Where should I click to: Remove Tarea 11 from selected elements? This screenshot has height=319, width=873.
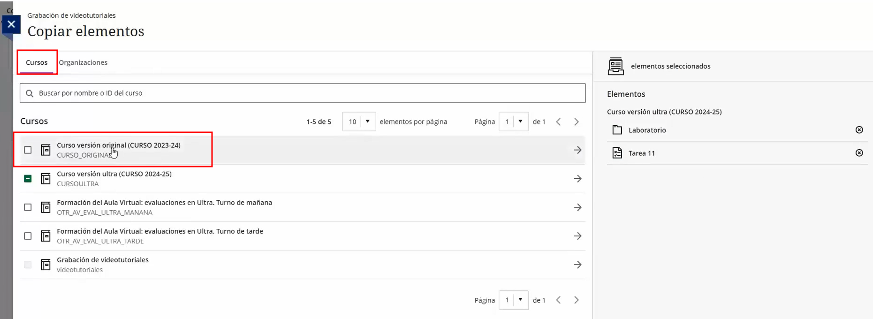[859, 153]
